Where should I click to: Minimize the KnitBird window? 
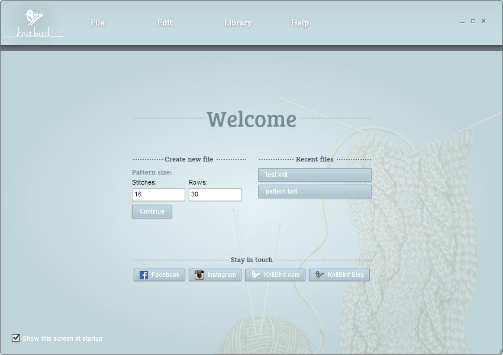[x=462, y=22]
